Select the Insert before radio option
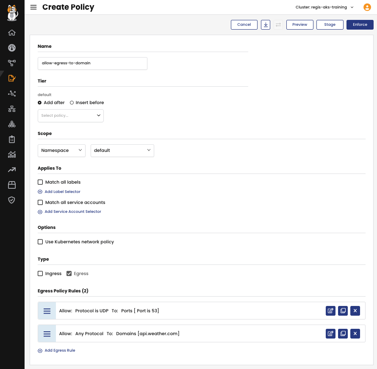 [72, 102]
